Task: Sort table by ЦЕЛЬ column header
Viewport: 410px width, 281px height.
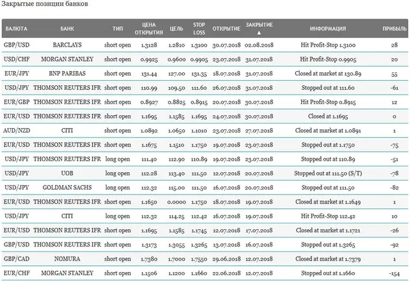Action: coord(177,28)
